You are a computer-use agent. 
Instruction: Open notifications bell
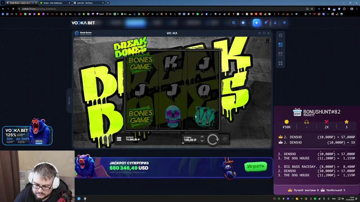tap(266, 23)
